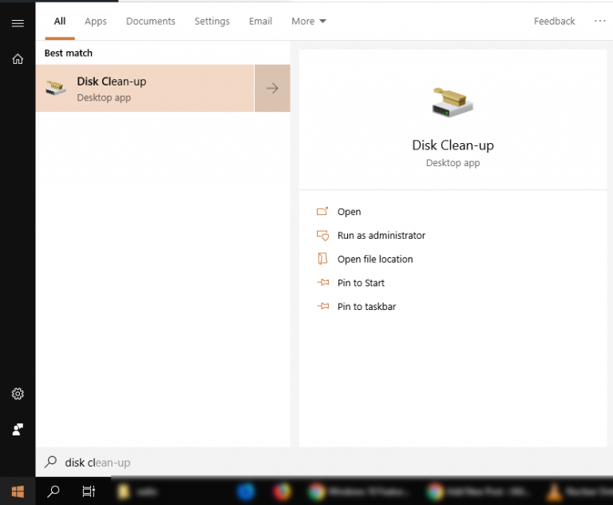Click the Open action icon

tap(322, 212)
